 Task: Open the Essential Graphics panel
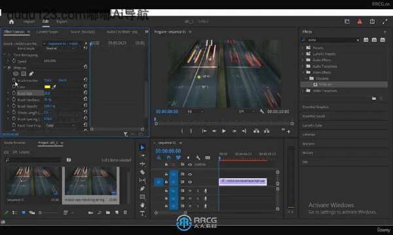[x=316, y=107]
